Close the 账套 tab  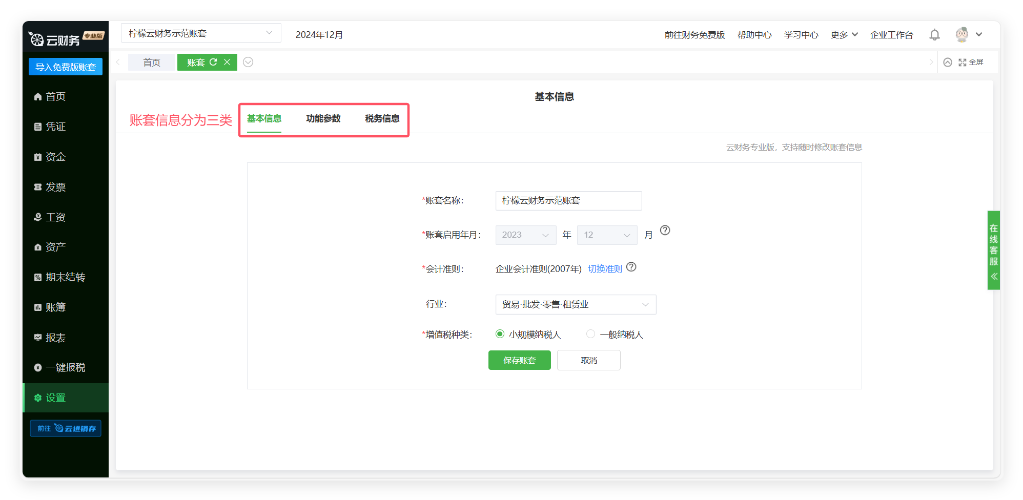point(227,62)
